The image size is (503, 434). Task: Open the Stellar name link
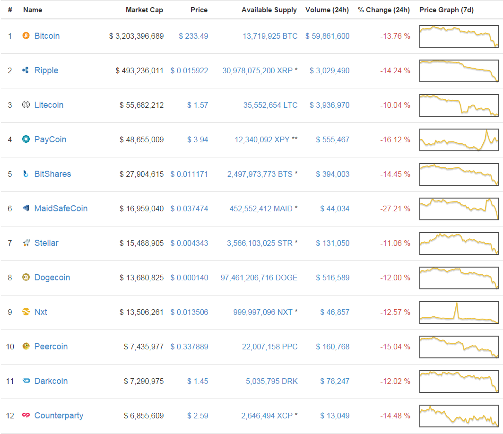46,243
